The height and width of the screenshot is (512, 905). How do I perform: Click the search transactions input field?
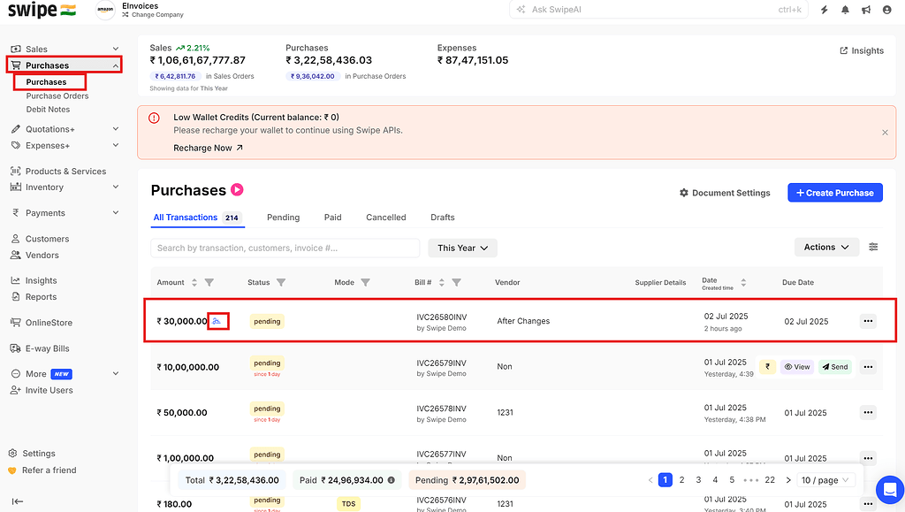285,248
